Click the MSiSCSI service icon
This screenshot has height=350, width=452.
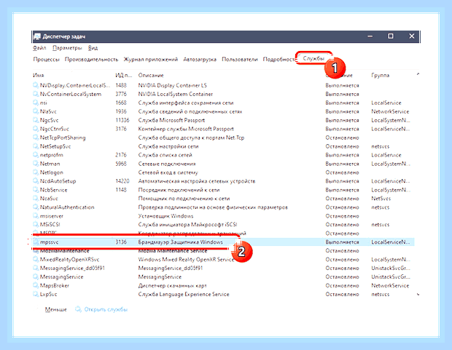click(x=36, y=225)
